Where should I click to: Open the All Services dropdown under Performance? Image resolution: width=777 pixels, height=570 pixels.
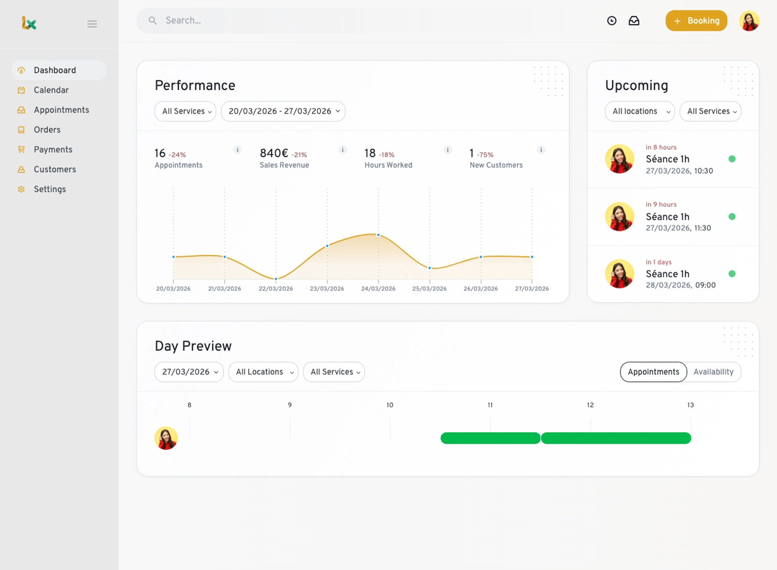[x=185, y=111]
